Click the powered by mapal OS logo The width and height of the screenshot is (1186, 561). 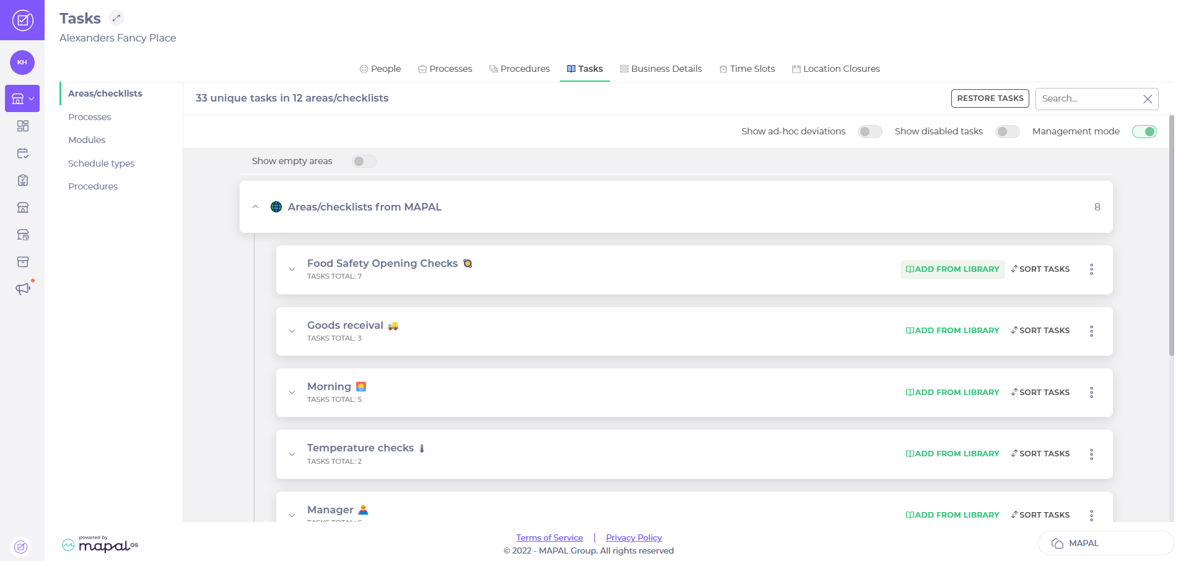click(100, 544)
